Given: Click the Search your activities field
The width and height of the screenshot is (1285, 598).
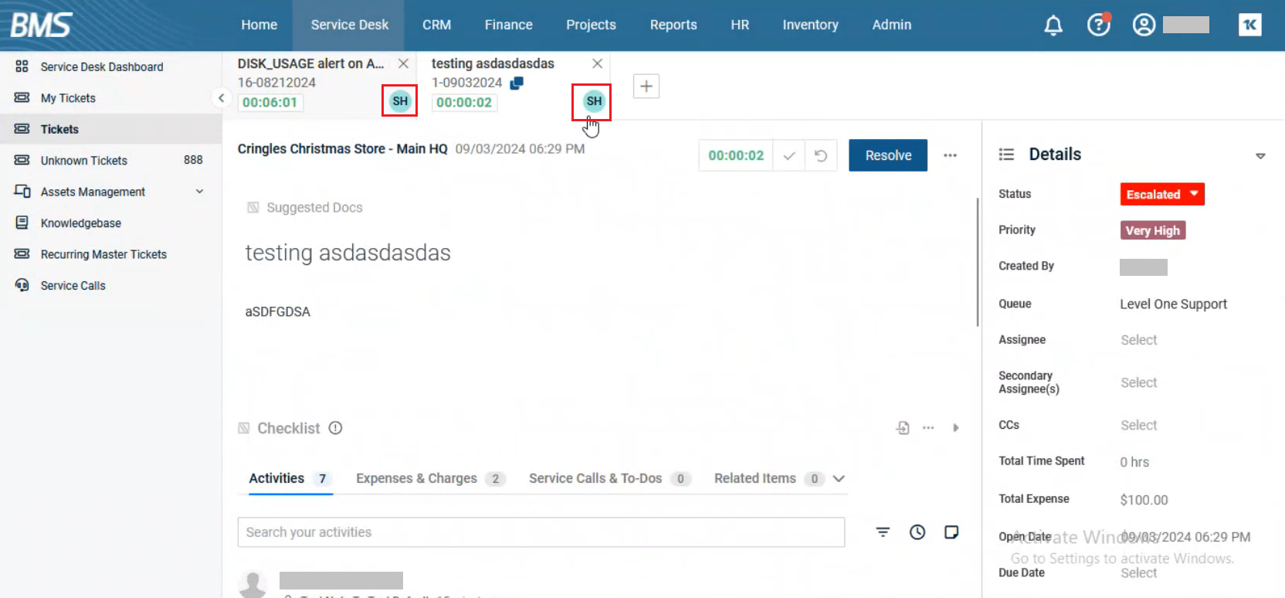Looking at the screenshot, I should 541,532.
